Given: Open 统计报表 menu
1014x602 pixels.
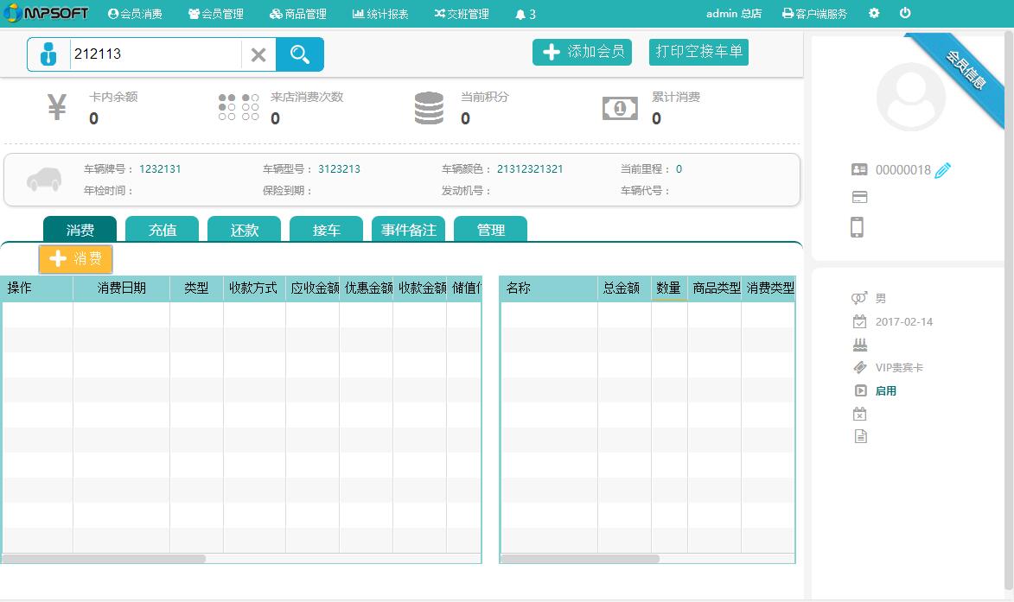Looking at the screenshot, I should [380, 14].
